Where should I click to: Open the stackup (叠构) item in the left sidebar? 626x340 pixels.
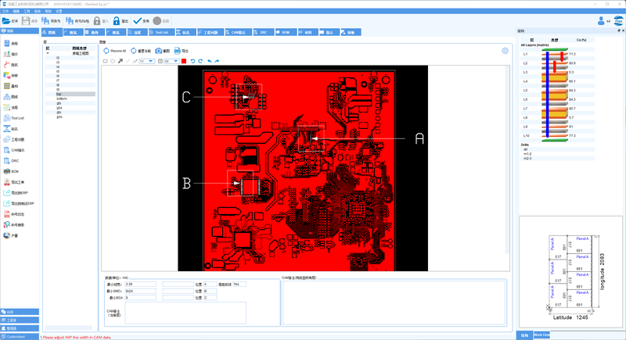tap(11, 86)
